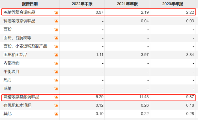Show chart for 面粉、小麦淀粉及副产品
Image resolution: width=198 pixels, height=120 pixels.
pos(56,46)
